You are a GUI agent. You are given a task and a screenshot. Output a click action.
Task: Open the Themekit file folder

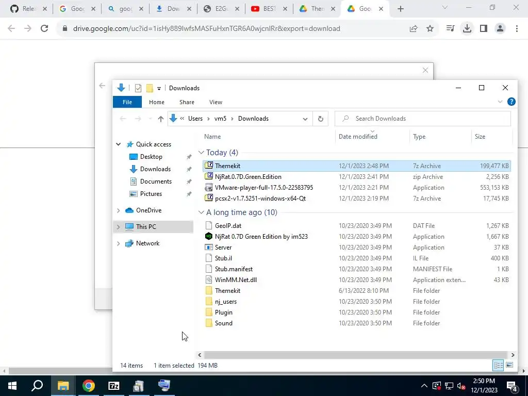click(357, 291)
